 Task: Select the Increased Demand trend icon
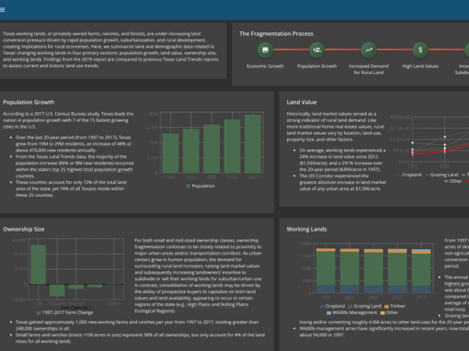coord(369,50)
